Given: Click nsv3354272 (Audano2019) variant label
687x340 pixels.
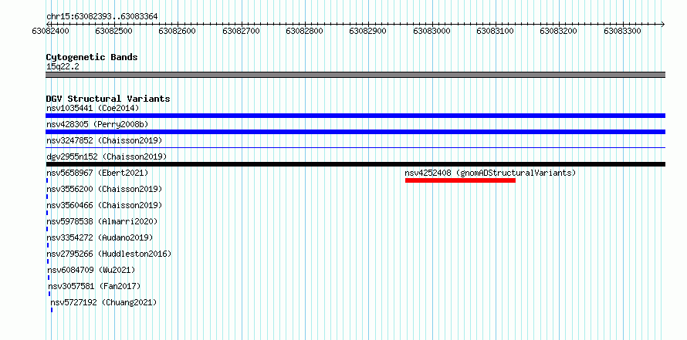Looking at the screenshot, I should point(100,237).
